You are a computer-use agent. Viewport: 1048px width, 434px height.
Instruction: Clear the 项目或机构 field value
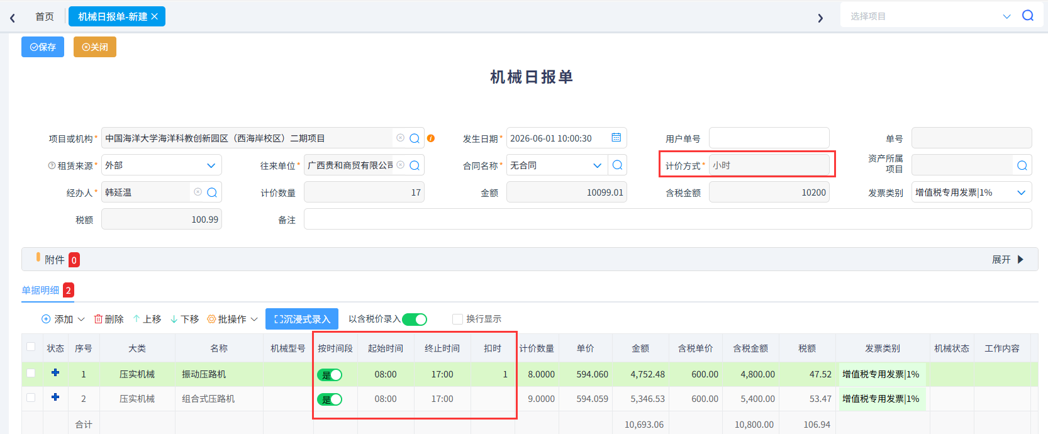point(400,138)
